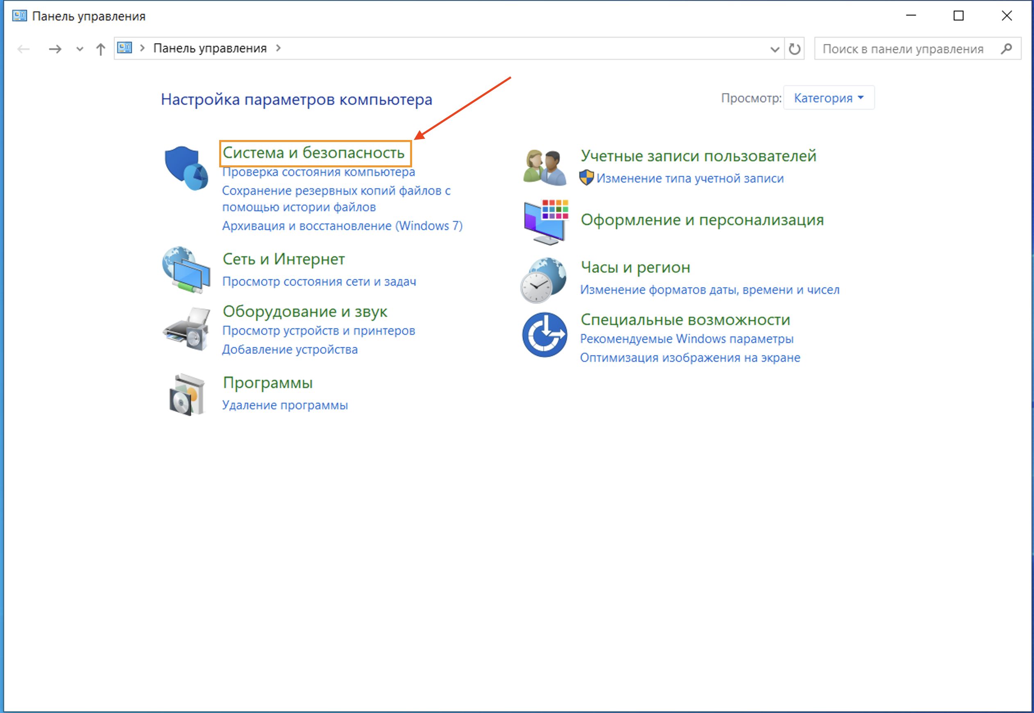1034x713 pixels.
Task: Expand the address bar history dropdown
Action: click(775, 49)
